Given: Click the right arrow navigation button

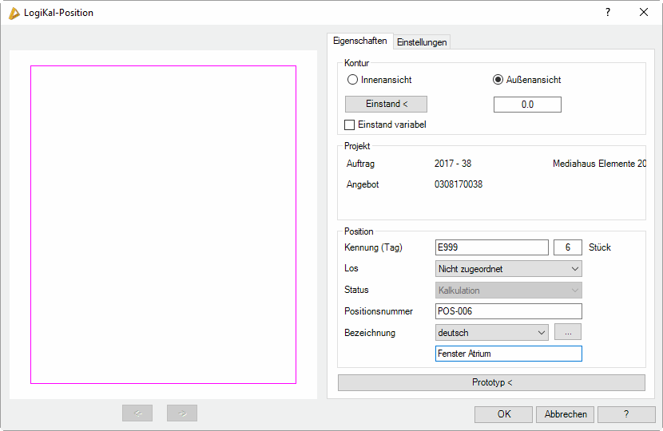Looking at the screenshot, I should 182,413.
